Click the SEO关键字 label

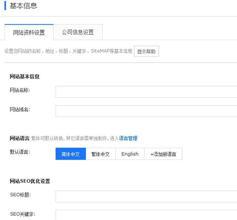23,214
